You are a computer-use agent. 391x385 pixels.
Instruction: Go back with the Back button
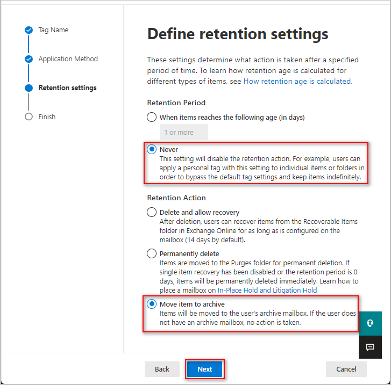click(162, 369)
